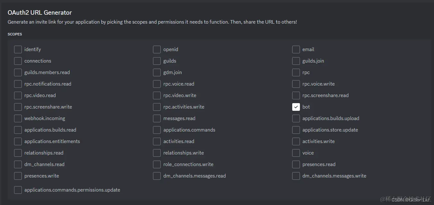Select applications.builds.upload checkbox
434x205 pixels.
point(296,118)
